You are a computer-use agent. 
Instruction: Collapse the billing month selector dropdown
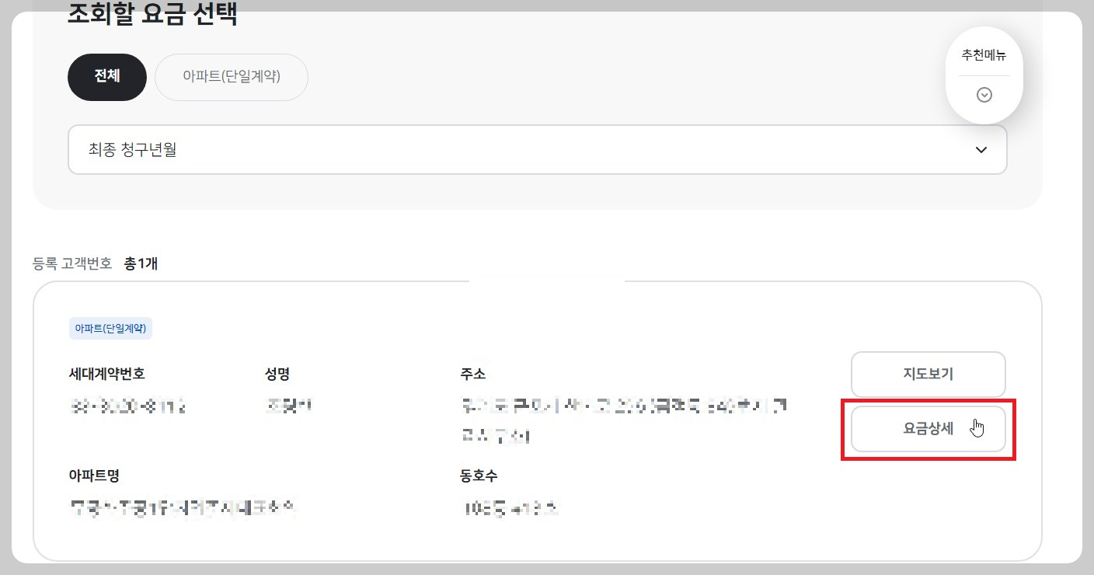[x=981, y=149]
